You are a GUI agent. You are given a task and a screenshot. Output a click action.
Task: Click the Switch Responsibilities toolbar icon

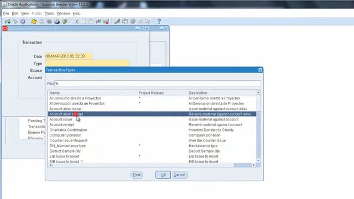(49, 22)
